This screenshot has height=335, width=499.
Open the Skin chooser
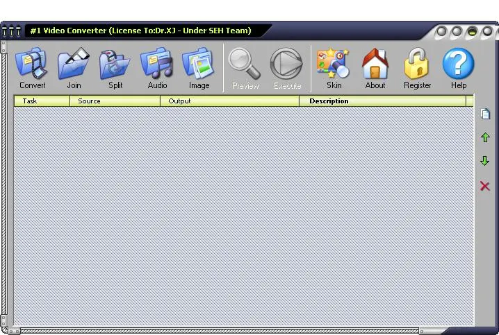[x=334, y=68]
